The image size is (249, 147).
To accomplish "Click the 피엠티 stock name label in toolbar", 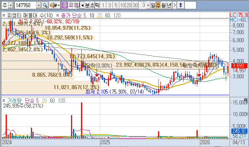I will pyautogui.click(x=74, y=5).
